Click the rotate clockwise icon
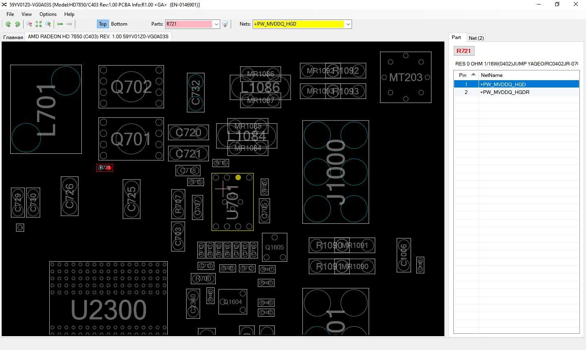Screen dimensions: 586x350 coord(17,24)
